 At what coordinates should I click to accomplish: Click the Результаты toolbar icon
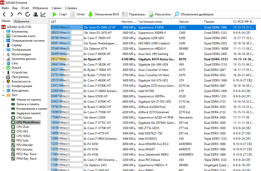(x=151, y=14)
